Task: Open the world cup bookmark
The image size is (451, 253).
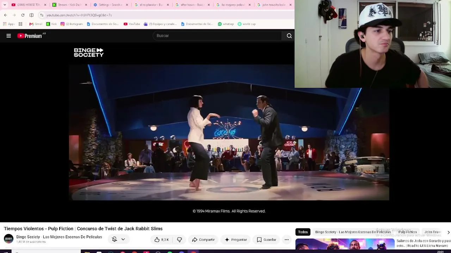Action: pos(247,24)
